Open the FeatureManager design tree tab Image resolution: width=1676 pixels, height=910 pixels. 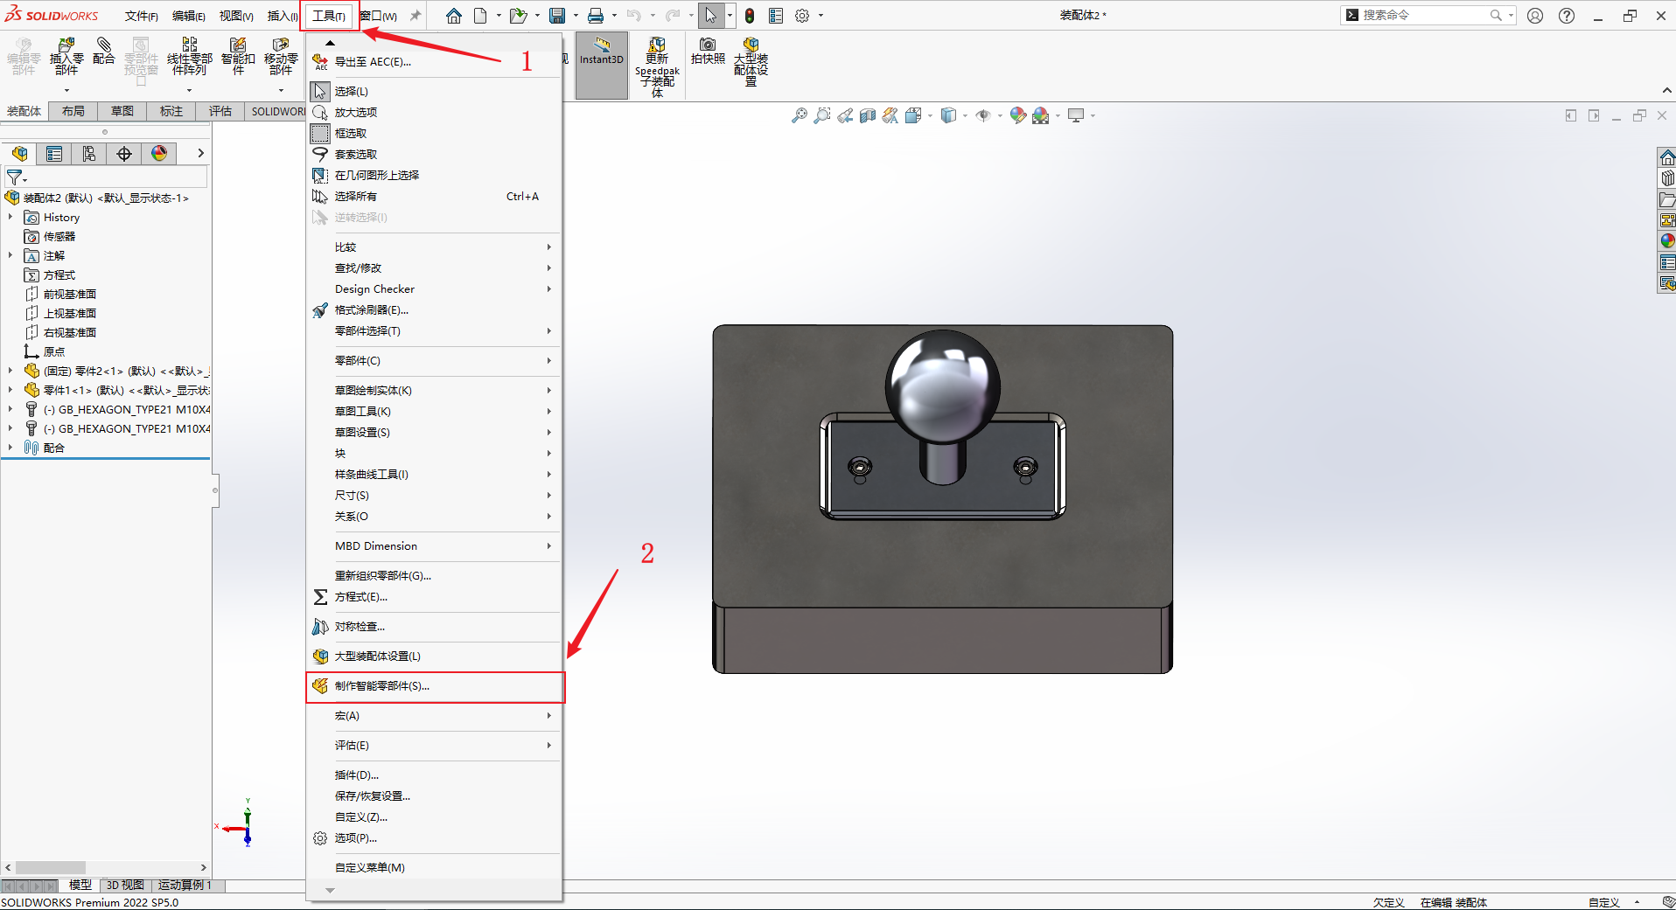click(19, 154)
